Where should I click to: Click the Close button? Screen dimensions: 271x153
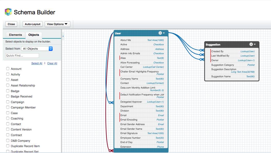click(x=11, y=24)
